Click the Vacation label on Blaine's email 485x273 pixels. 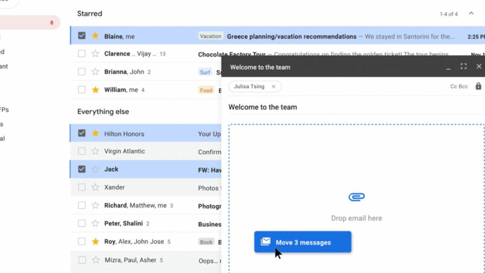(210, 36)
